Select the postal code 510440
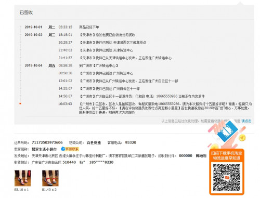 (x=69, y=162)
